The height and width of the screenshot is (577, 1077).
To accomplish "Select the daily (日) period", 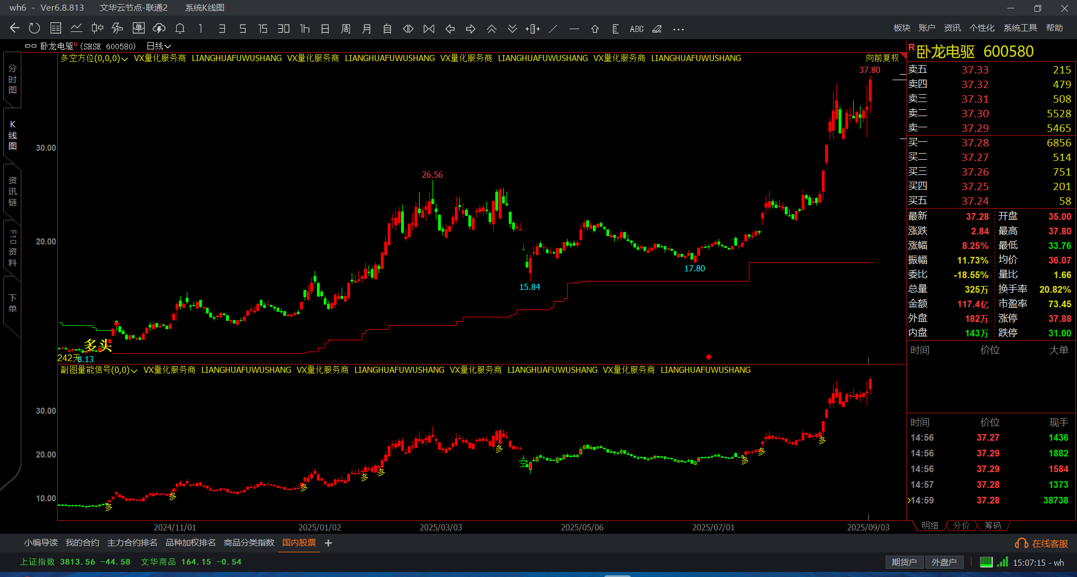I will tap(325, 29).
